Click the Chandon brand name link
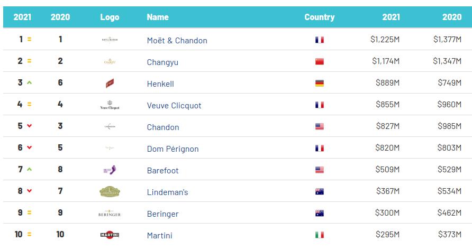Viewport: 472px width, 250px height. click(163, 127)
